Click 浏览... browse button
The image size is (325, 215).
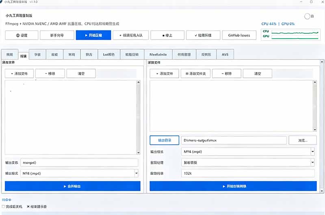[x=303, y=140]
